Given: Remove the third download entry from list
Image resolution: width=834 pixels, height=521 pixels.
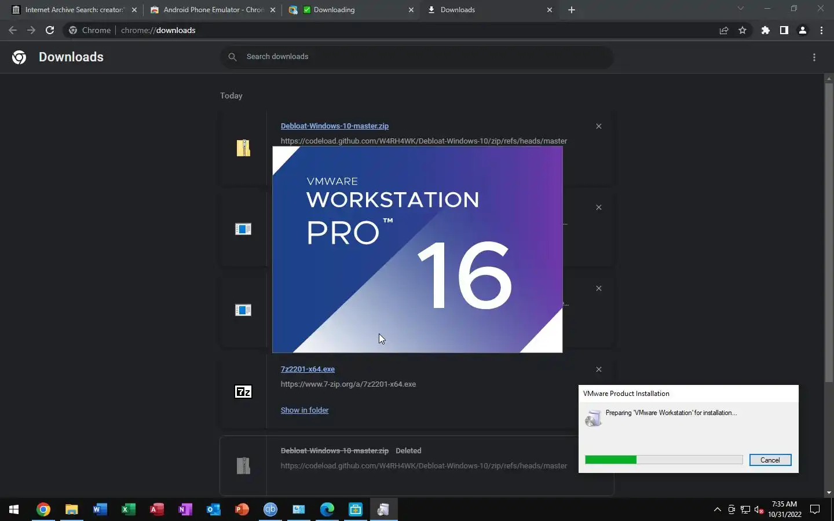Looking at the screenshot, I should pyautogui.click(x=599, y=288).
